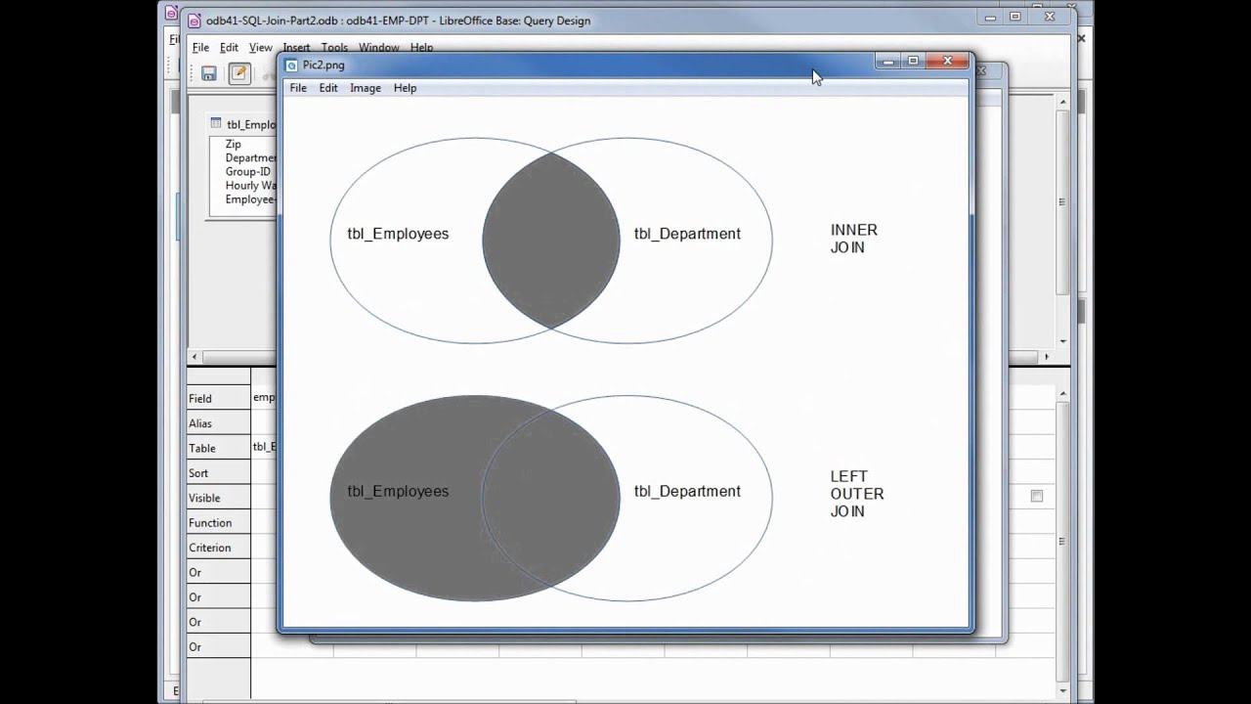
Task: Minimize the Pic2.png viewer window
Action: (x=887, y=62)
